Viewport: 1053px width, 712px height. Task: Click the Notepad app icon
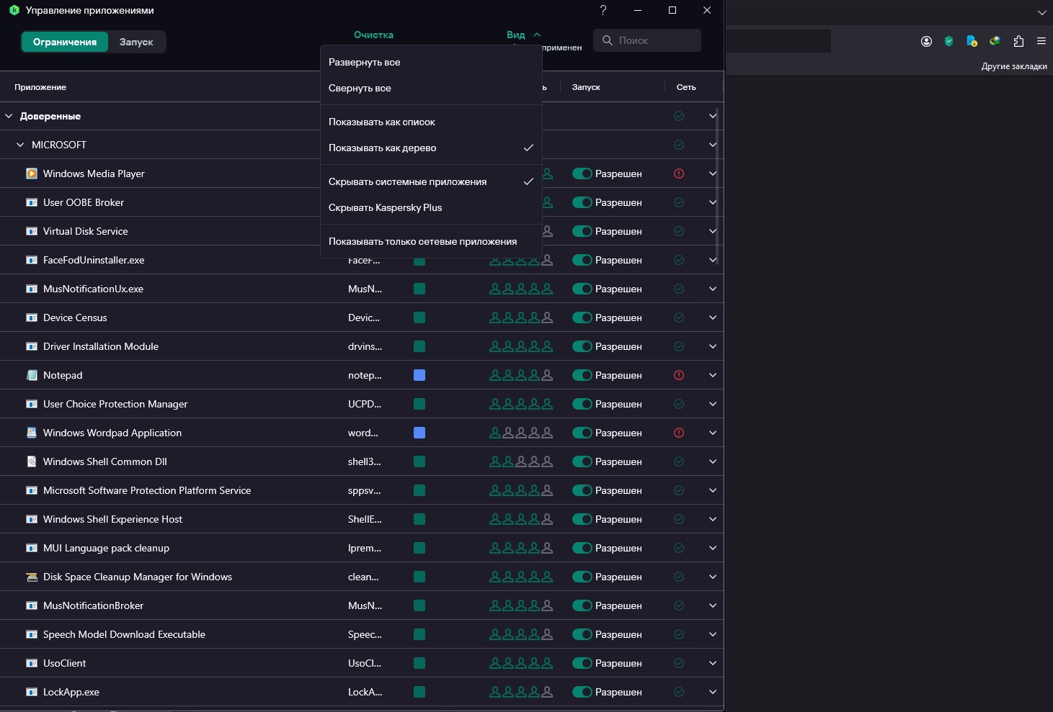tap(32, 375)
